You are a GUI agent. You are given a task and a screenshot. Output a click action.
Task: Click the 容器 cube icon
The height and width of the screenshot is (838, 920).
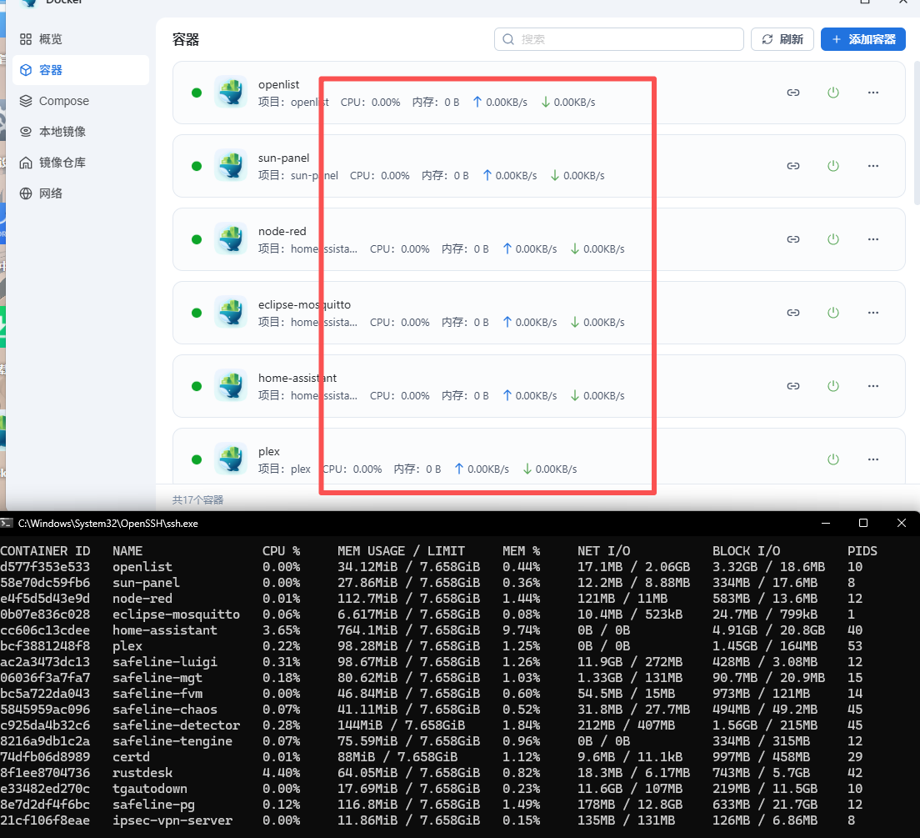(x=26, y=70)
